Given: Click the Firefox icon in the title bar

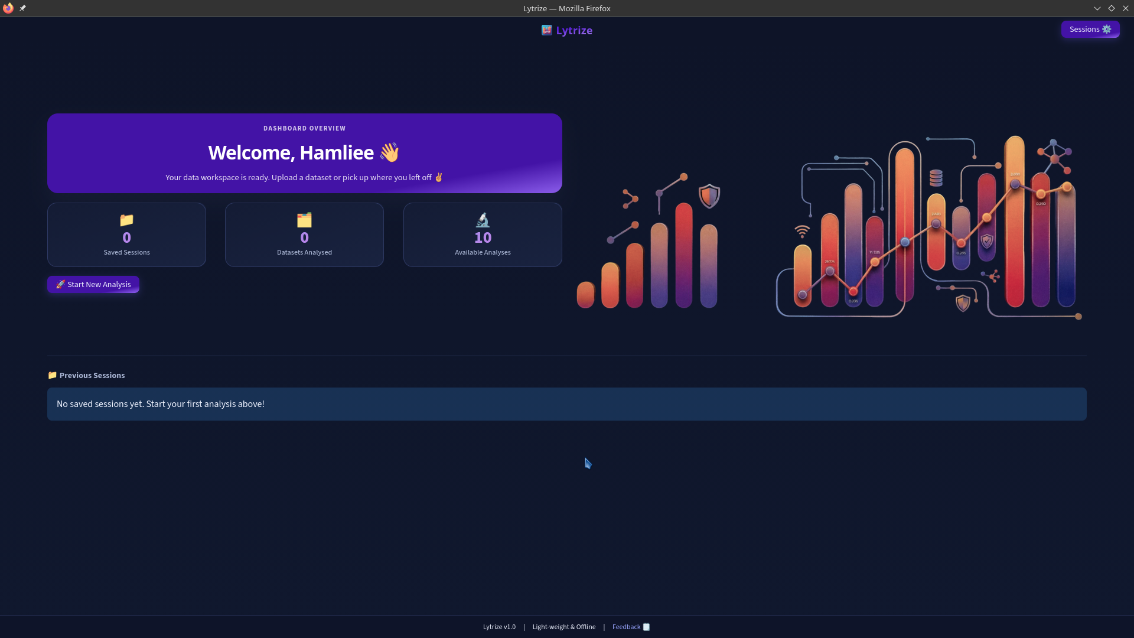Looking at the screenshot, I should pos(8,8).
